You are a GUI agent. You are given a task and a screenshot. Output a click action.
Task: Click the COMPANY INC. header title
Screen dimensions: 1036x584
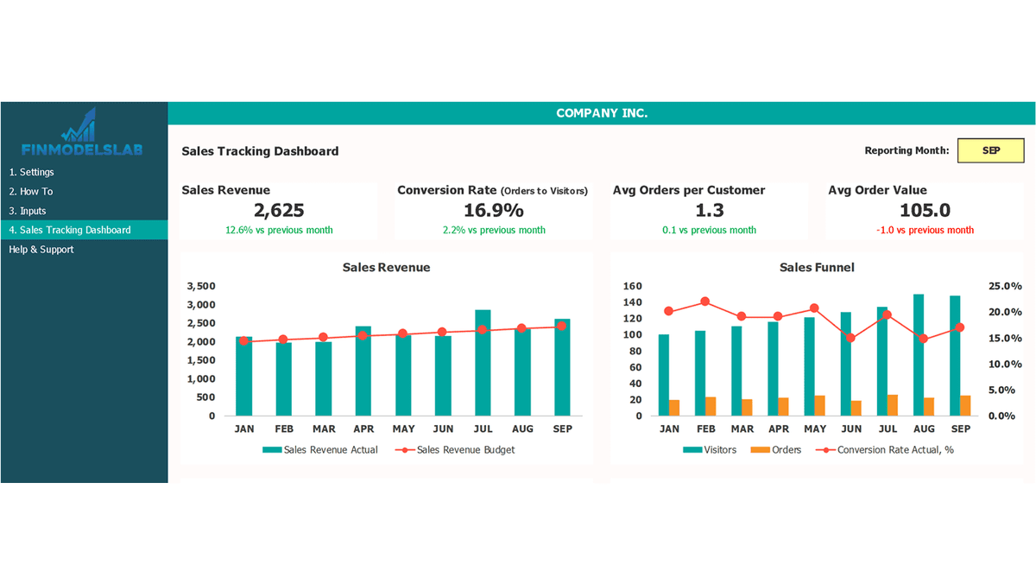[602, 113]
